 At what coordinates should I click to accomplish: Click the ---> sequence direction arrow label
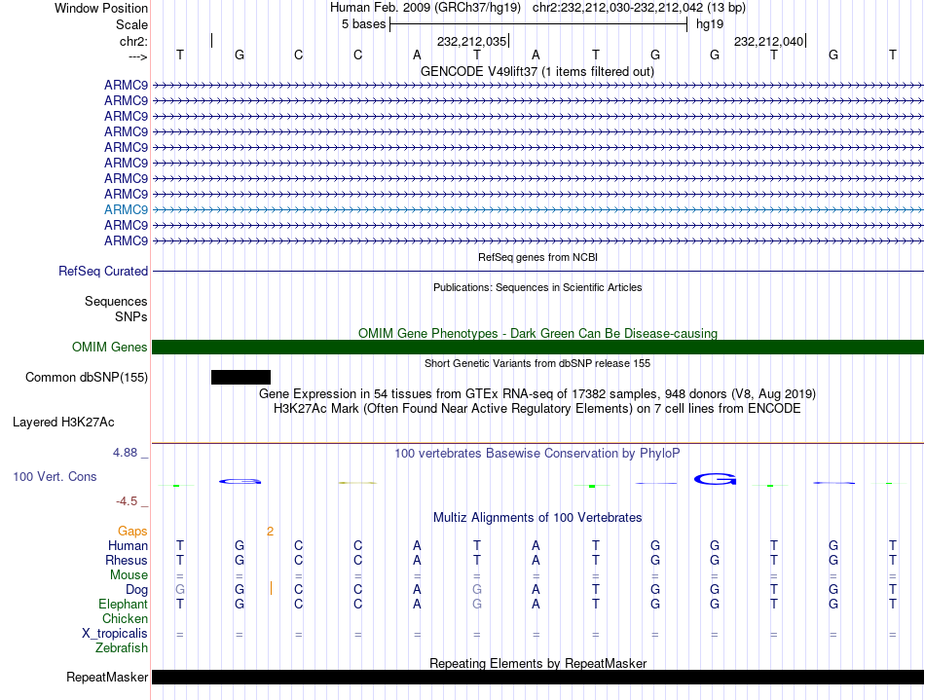point(138,56)
